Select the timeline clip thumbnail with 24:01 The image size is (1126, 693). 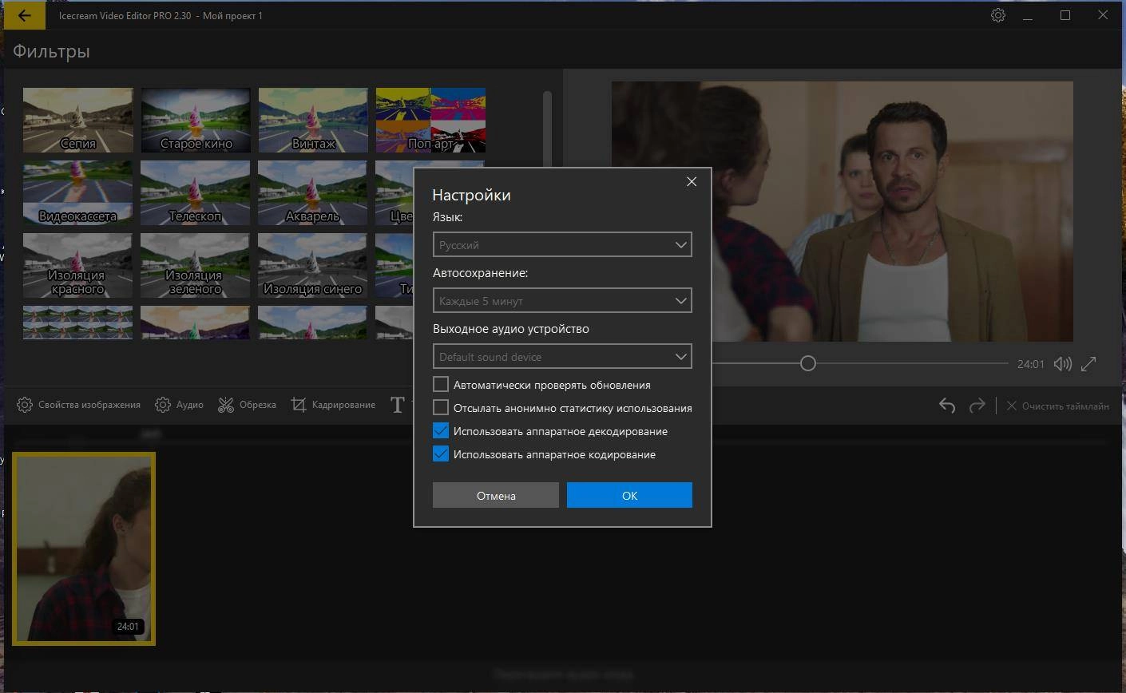tap(84, 548)
